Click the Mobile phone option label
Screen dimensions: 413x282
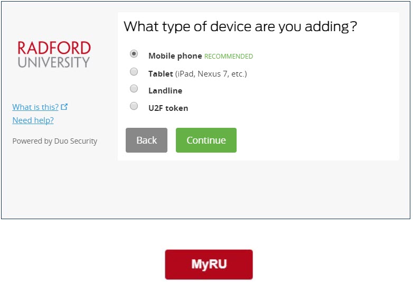175,56
